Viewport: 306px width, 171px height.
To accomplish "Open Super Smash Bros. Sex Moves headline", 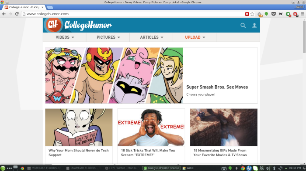I will [x=217, y=87].
